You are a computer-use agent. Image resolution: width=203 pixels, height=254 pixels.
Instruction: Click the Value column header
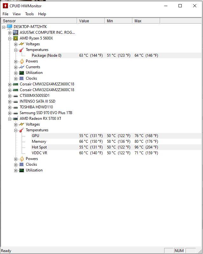click(91, 21)
